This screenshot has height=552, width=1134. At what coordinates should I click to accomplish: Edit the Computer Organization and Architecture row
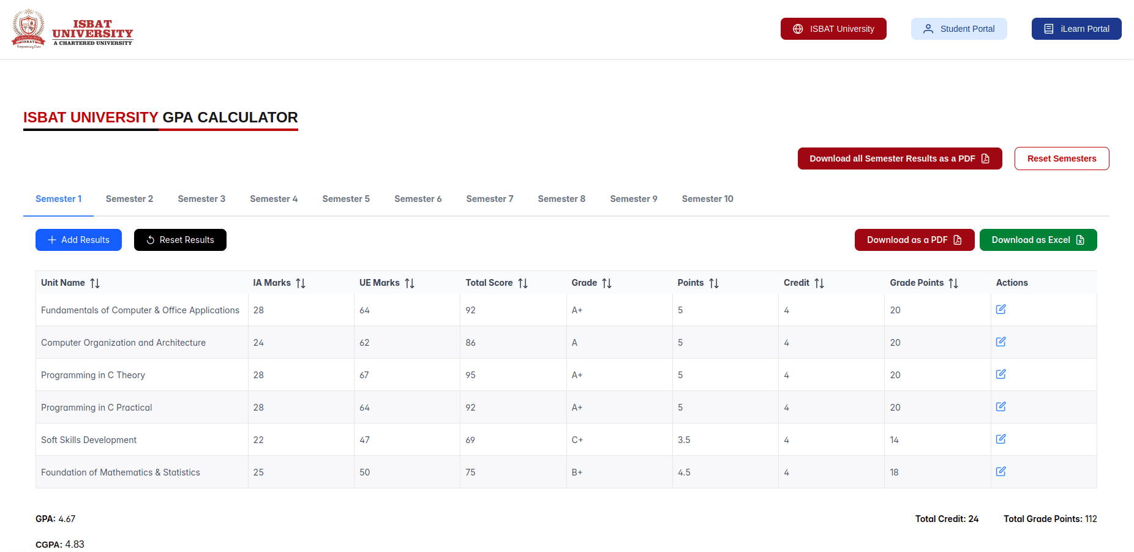point(1001,341)
